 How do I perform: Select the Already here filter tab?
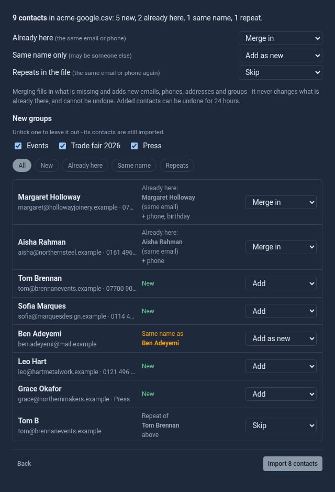pos(85,166)
